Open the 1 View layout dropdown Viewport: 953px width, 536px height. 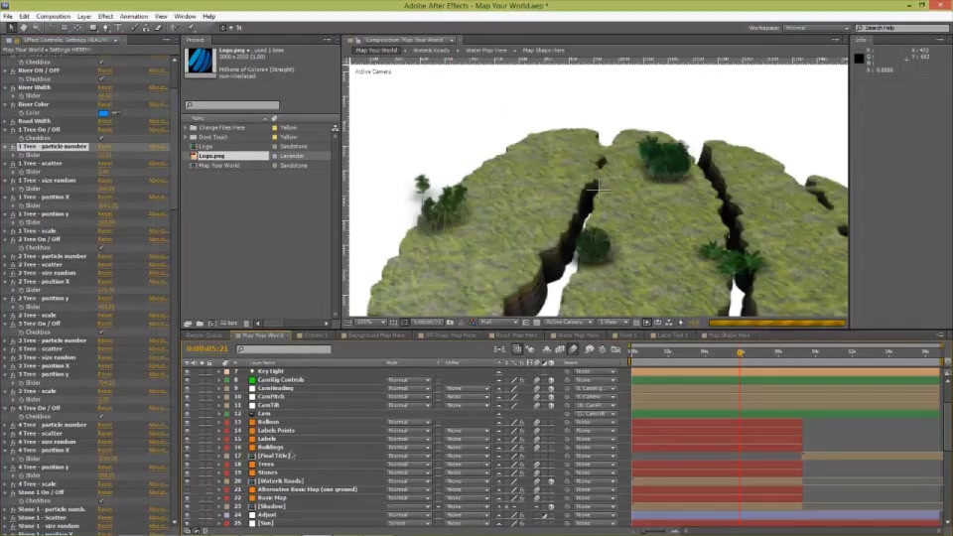coord(613,322)
